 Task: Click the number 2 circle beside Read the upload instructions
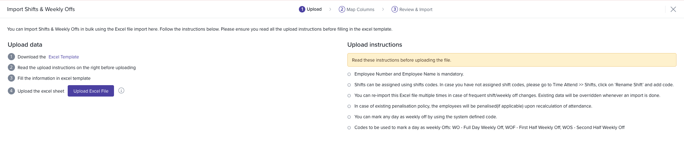[11, 67]
